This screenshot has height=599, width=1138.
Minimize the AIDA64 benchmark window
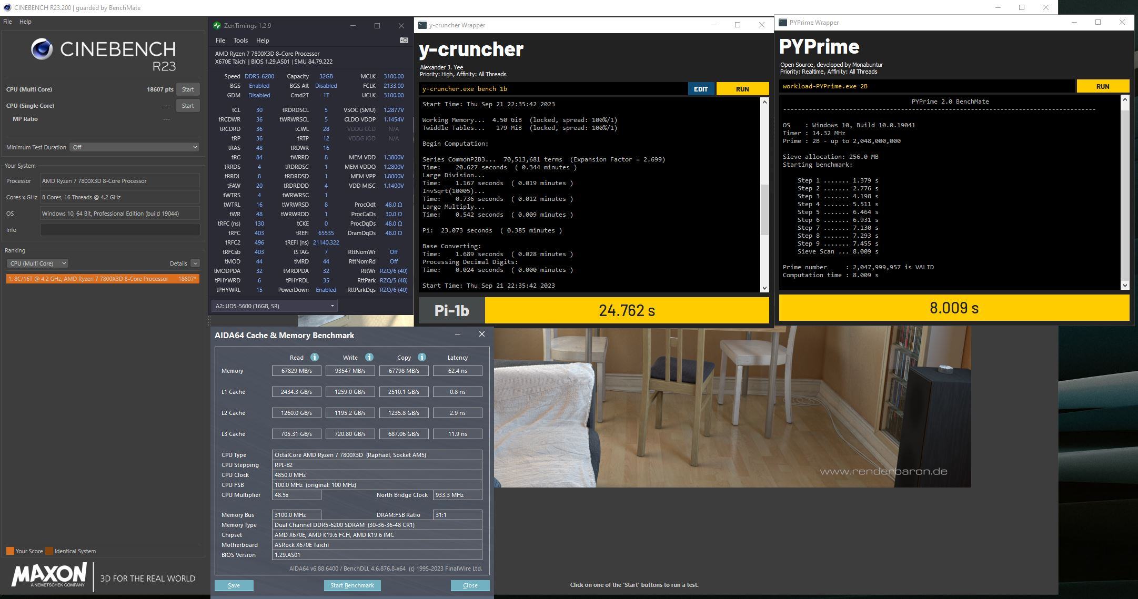point(458,334)
